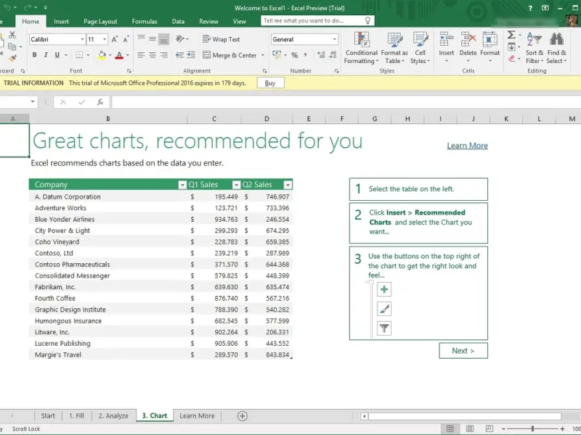581x435 pixels.
Task: Click the Bold formatting icon
Action: [35, 55]
